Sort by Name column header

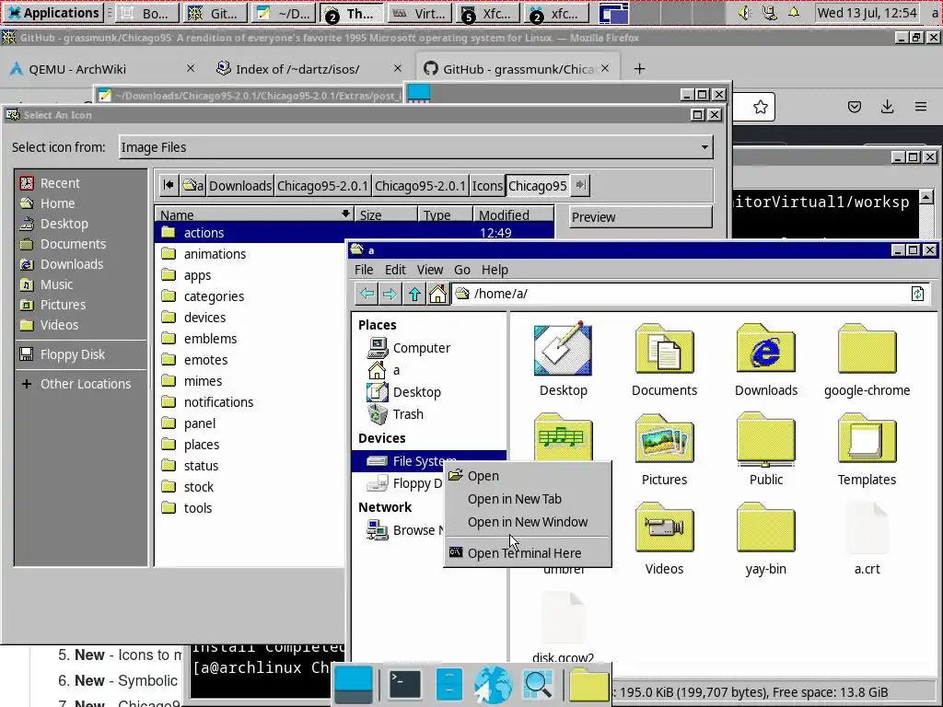pyautogui.click(x=255, y=214)
